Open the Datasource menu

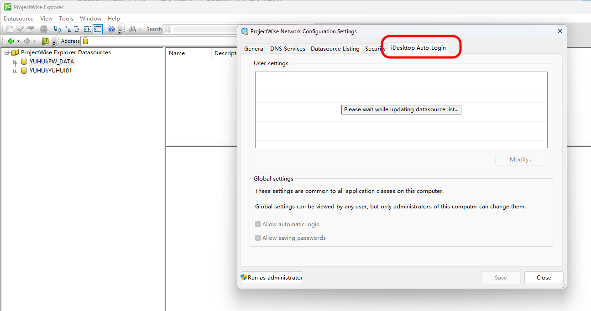pos(19,19)
